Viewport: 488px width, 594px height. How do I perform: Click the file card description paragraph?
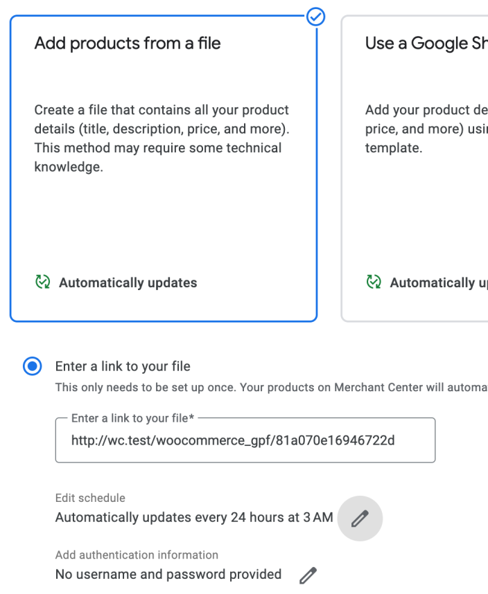coord(162,138)
